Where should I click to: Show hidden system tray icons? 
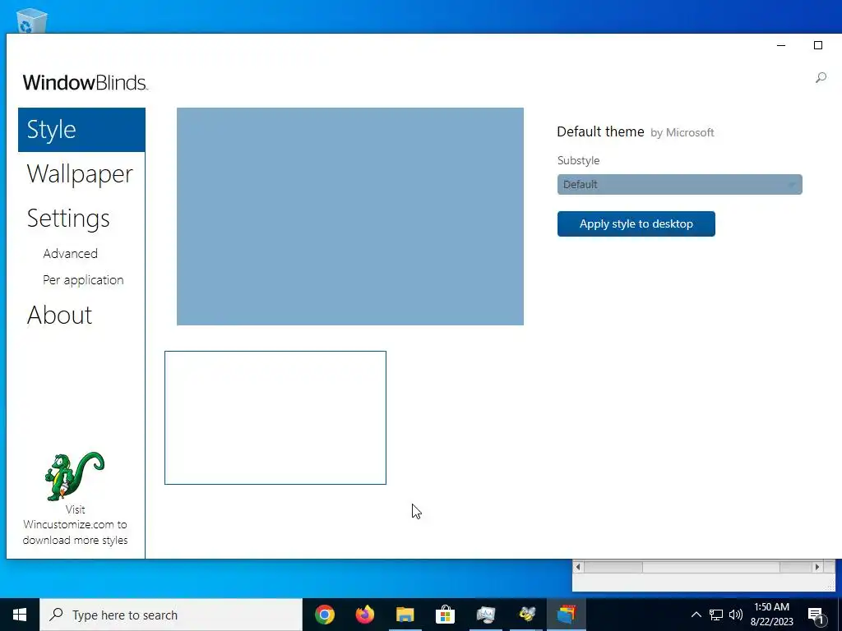pos(696,615)
